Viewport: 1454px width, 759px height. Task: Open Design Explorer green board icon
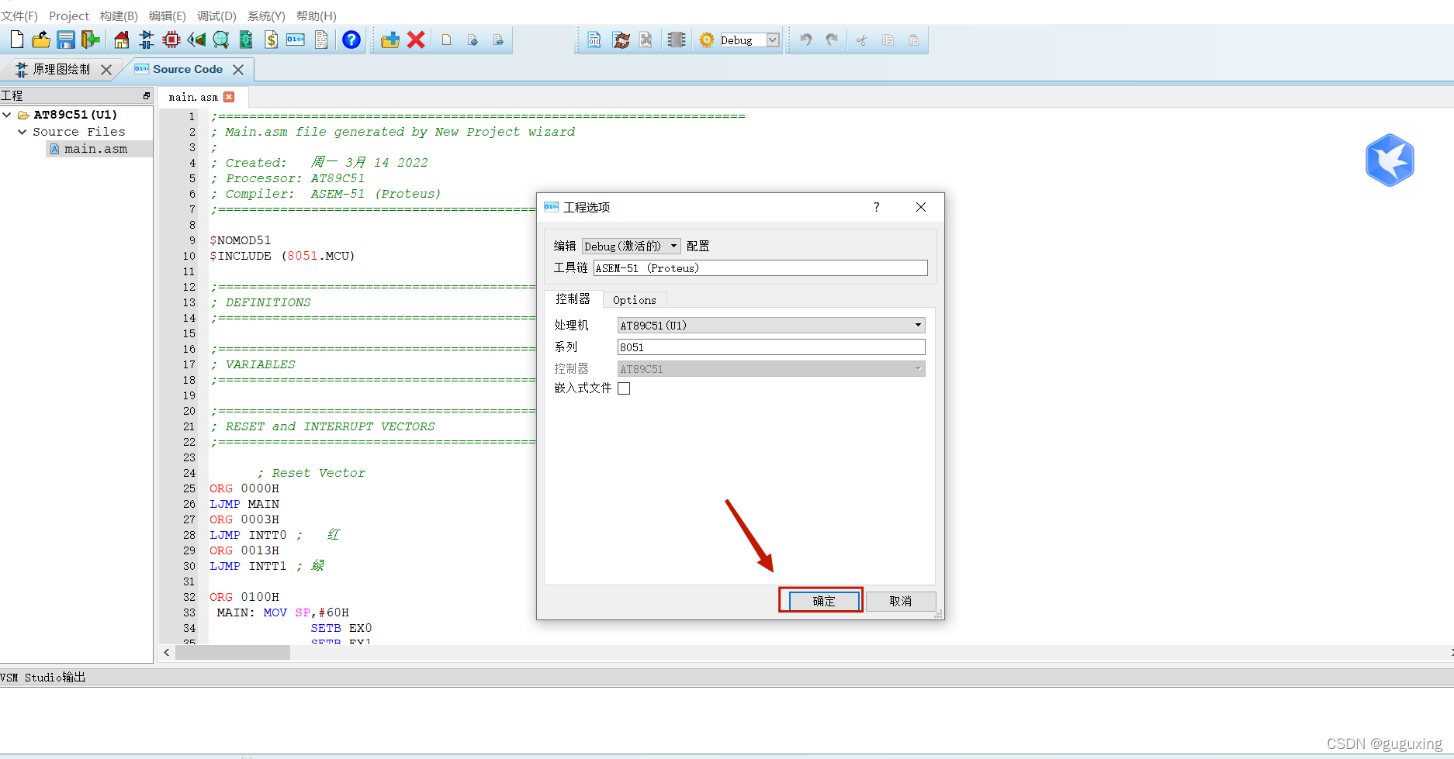(246, 40)
